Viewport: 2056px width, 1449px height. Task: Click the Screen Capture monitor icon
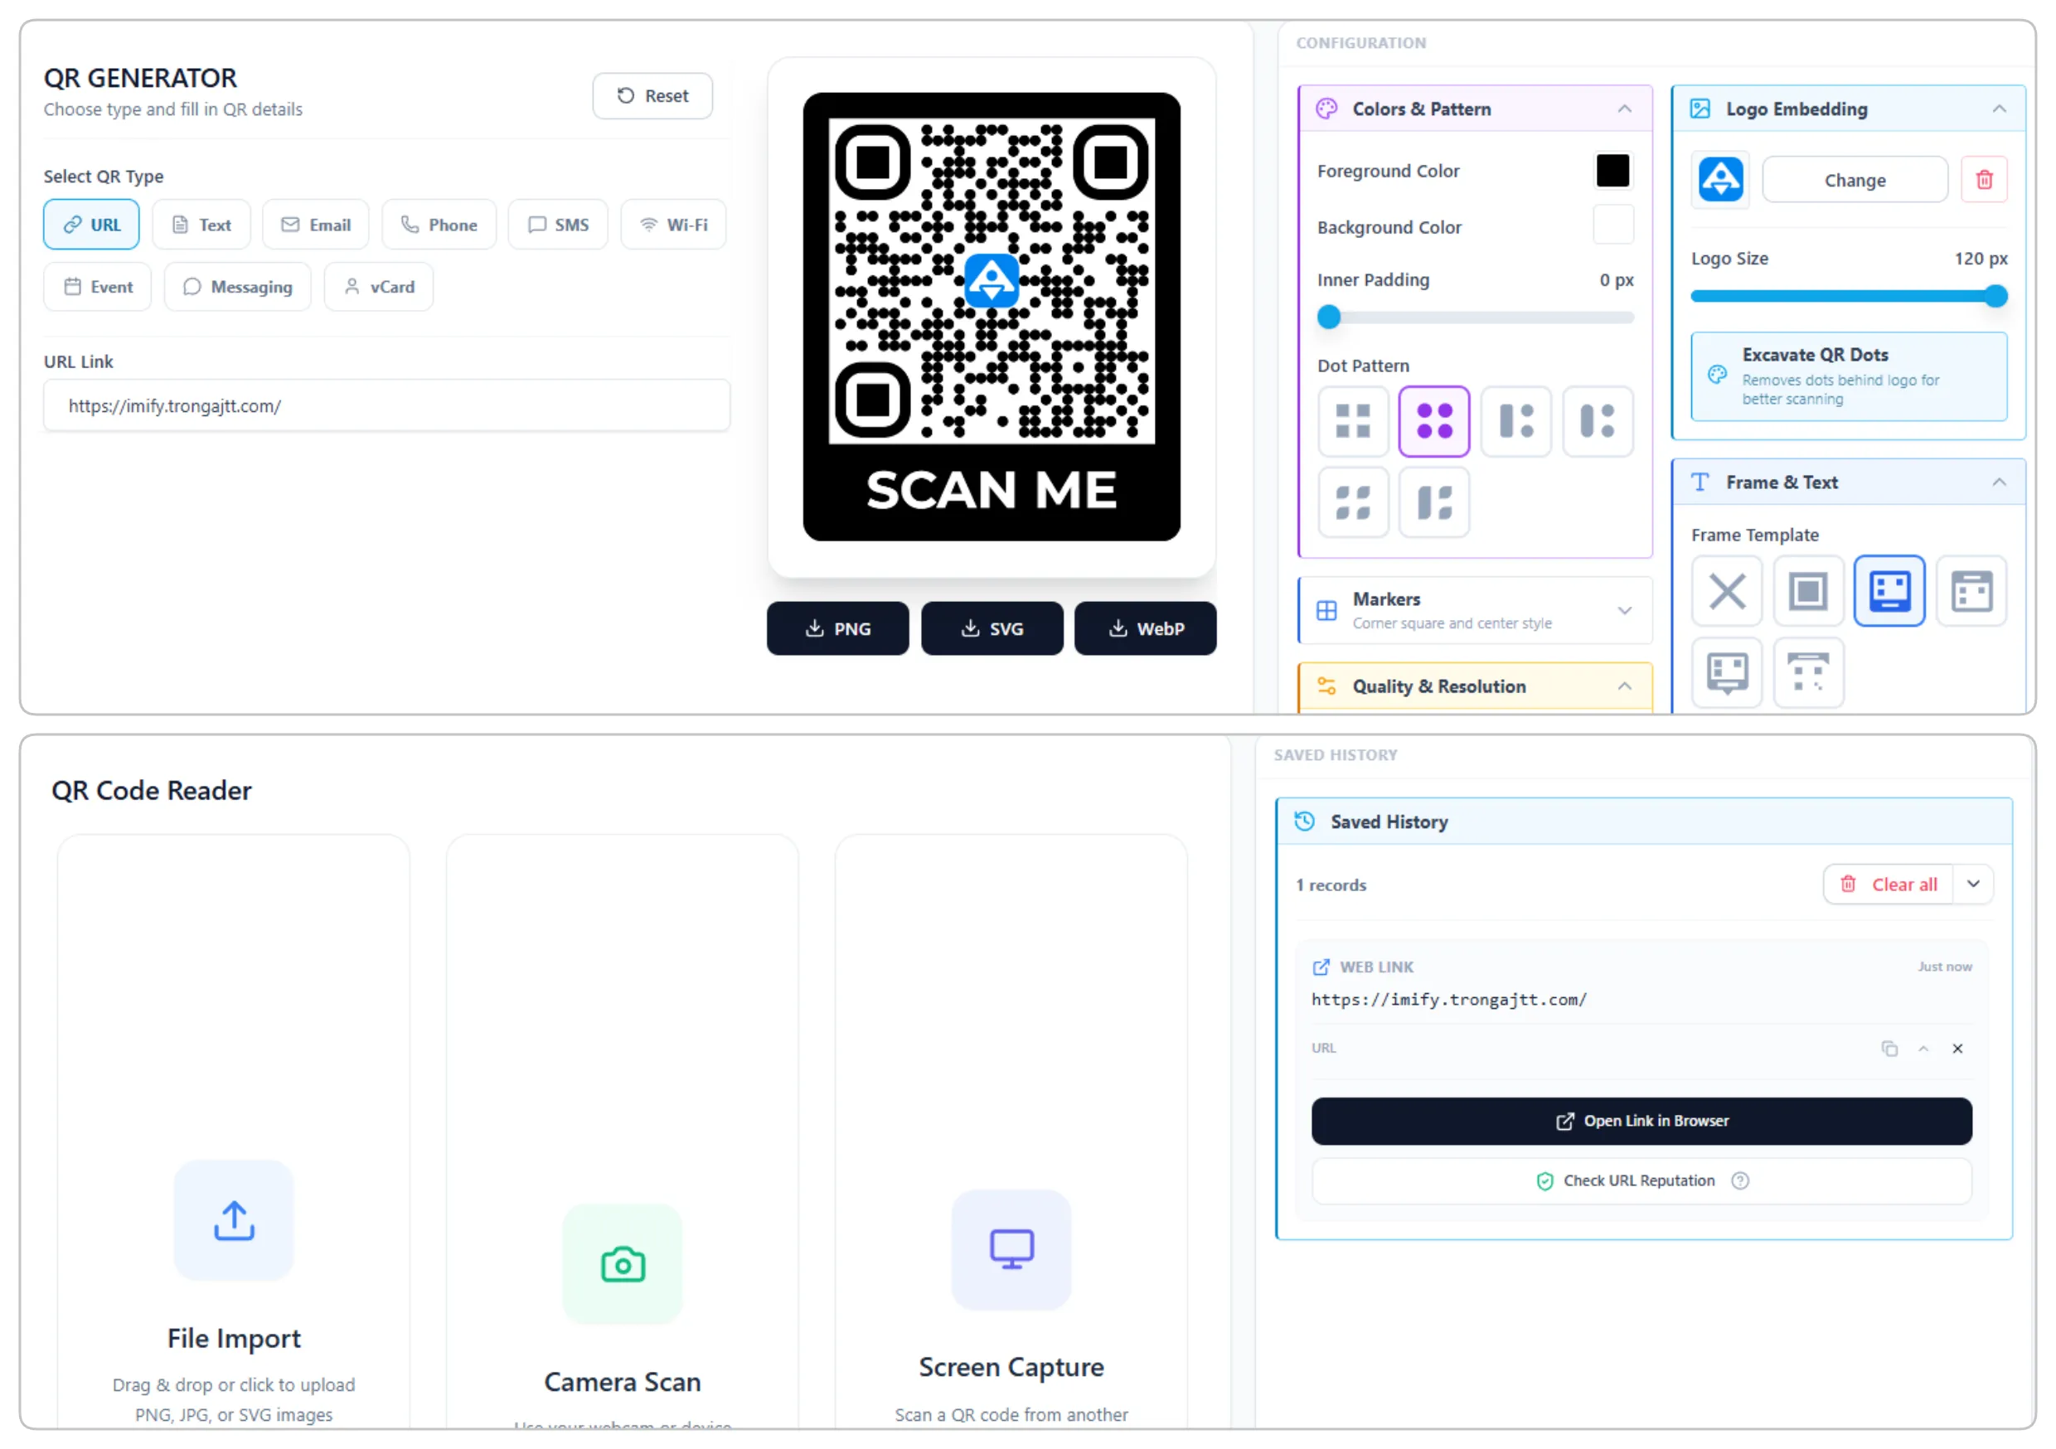pos(1011,1249)
